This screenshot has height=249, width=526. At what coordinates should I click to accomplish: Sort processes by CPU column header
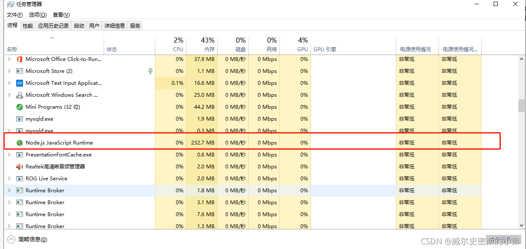tap(171, 45)
